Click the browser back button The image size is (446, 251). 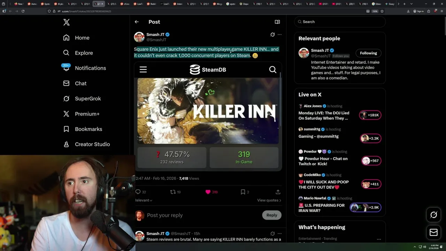coord(10,11)
